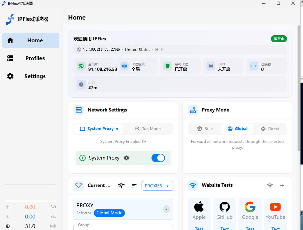Viewport: 303px width, 230px height.
Task: Click the green 运行中 status badge
Action: pos(279,39)
